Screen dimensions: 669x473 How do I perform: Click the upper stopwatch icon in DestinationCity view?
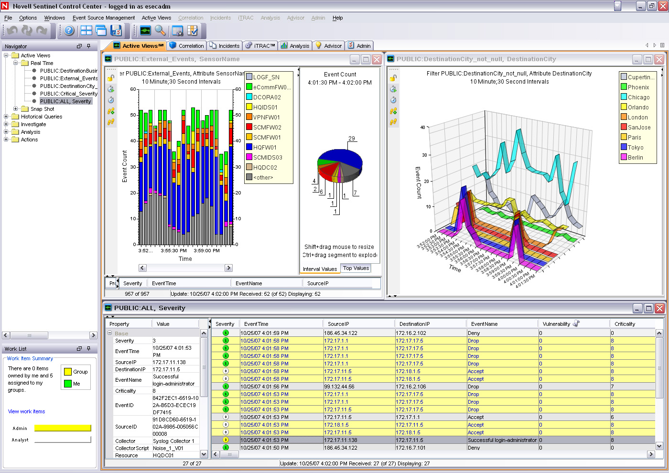(x=393, y=89)
